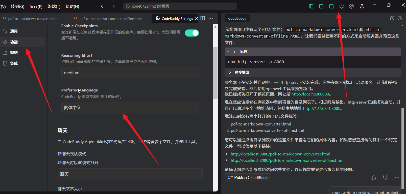Image resolution: width=406 pixels, height=194 pixels.
Task: Open the 转到(G) menu
Action: [17, 6]
